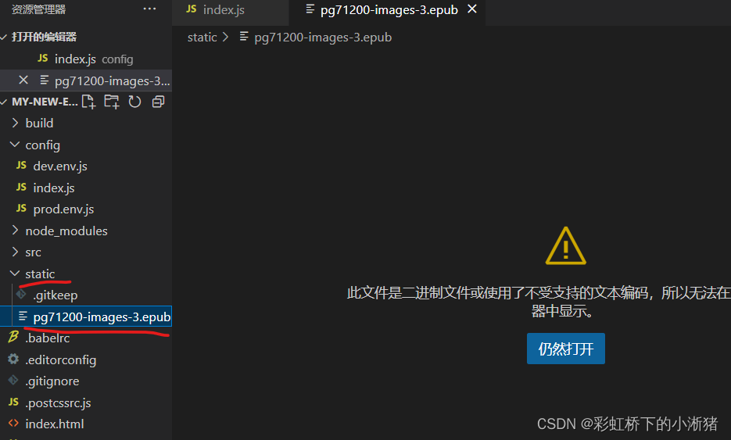
Task: Click the 资源管理器 panel title
Action: click(x=38, y=9)
